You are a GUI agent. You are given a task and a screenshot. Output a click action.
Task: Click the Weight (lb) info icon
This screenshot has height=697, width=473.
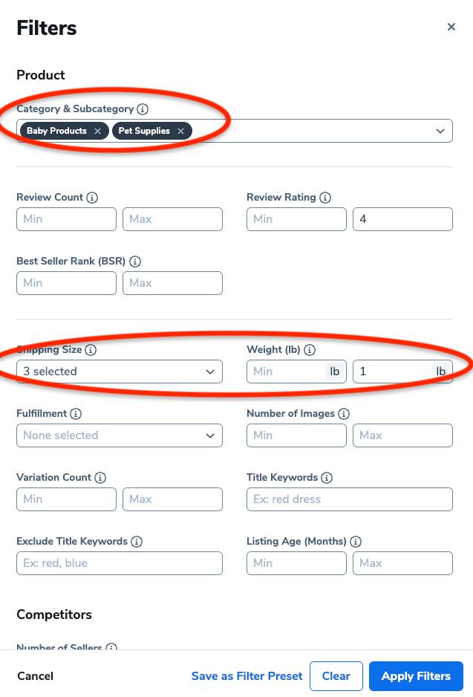point(310,350)
